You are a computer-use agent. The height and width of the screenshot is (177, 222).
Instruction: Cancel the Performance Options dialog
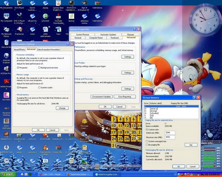pyautogui.click(x=52, y=130)
